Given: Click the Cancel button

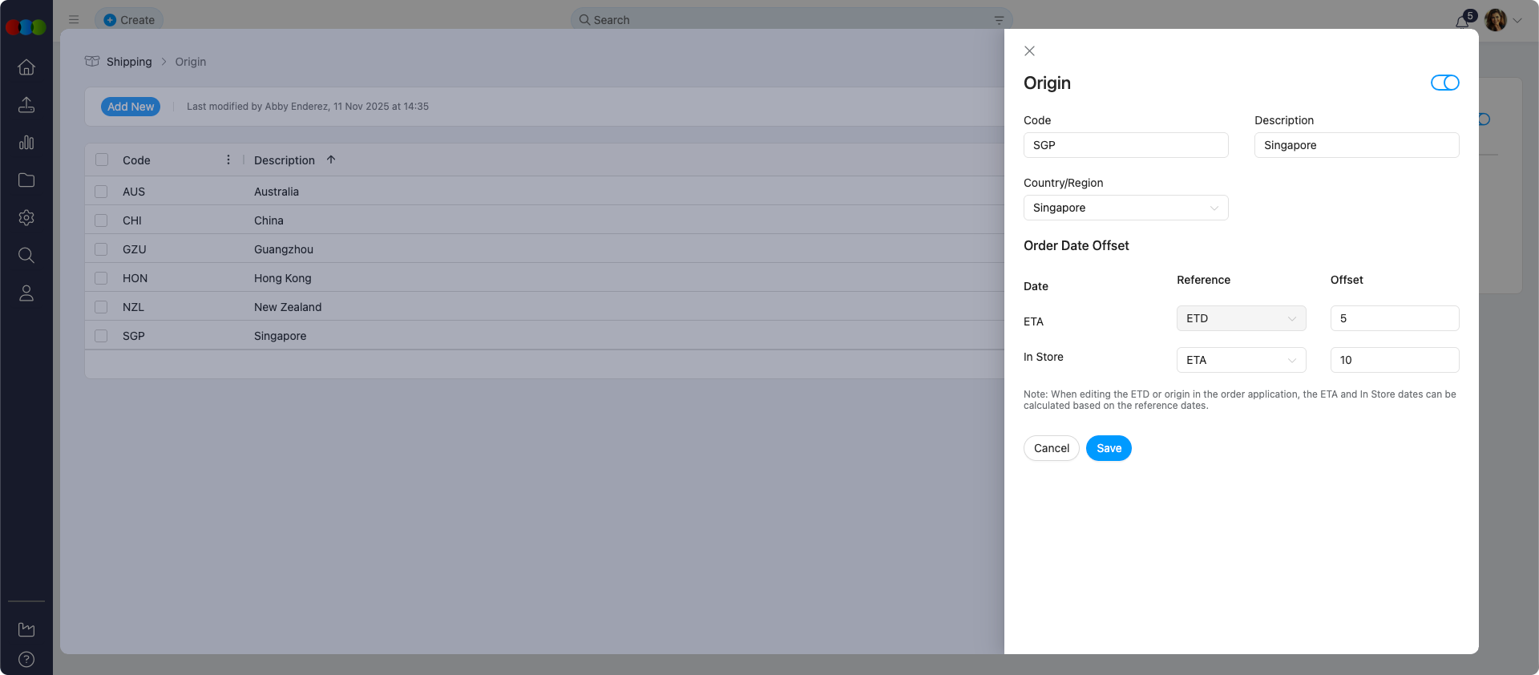Looking at the screenshot, I should point(1051,448).
